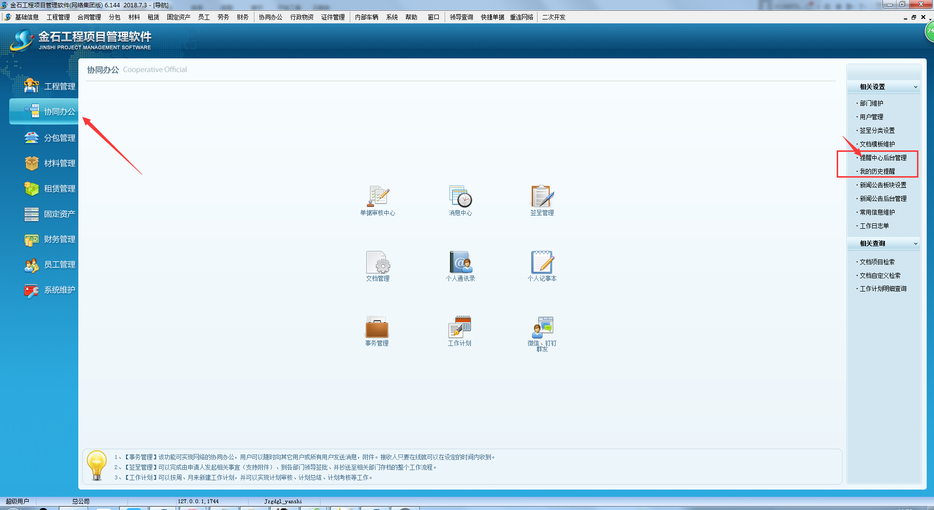Open the 窗口 menu
934x510 pixels.
433,17
